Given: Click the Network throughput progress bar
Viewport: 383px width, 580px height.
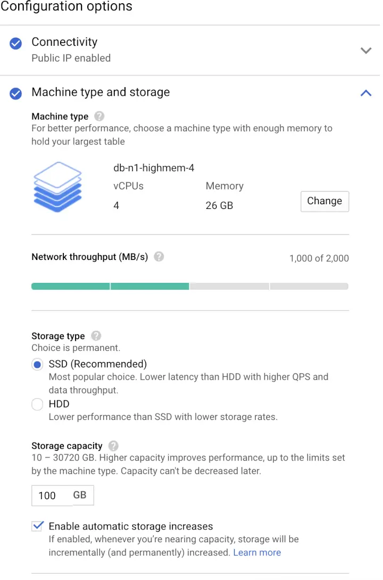Looking at the screenshot, I should click(190, 287).
